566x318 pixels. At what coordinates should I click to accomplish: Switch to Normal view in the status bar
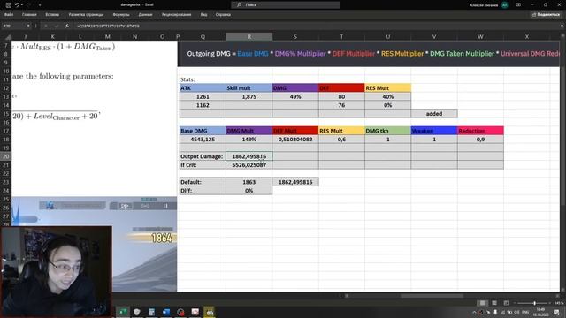482,303
